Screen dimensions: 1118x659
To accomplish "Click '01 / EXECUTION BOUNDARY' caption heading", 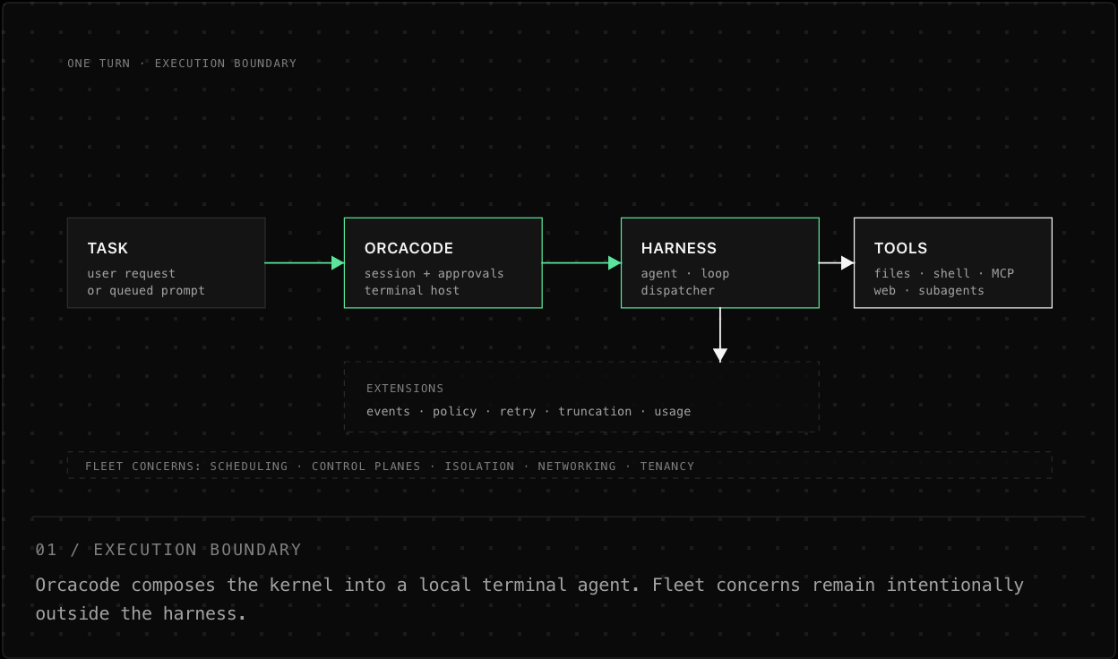I will tap(168, 550).
